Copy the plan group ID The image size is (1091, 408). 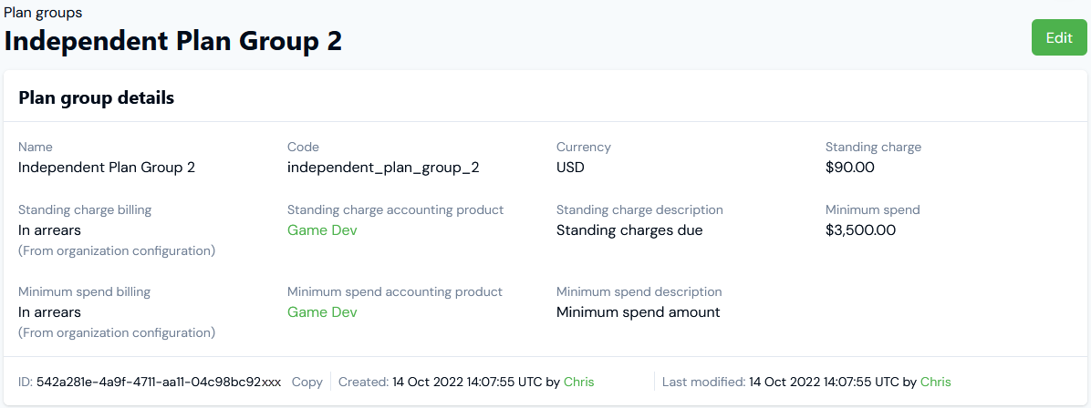click(307, 382)
